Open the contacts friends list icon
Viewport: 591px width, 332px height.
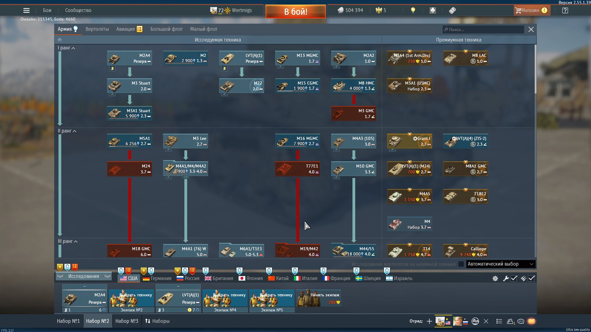pyautogui.click(x=510, y=321)
